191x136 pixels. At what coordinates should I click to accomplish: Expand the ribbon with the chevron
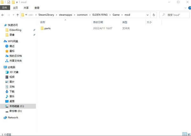pos(185,8)
